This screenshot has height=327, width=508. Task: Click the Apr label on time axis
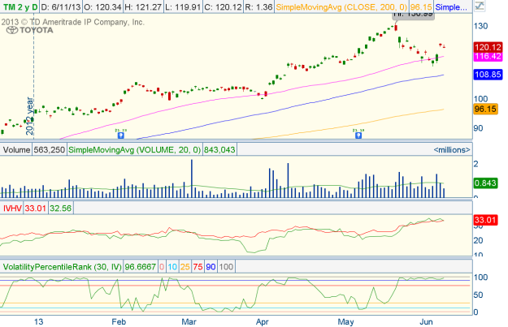pos(262,321)
